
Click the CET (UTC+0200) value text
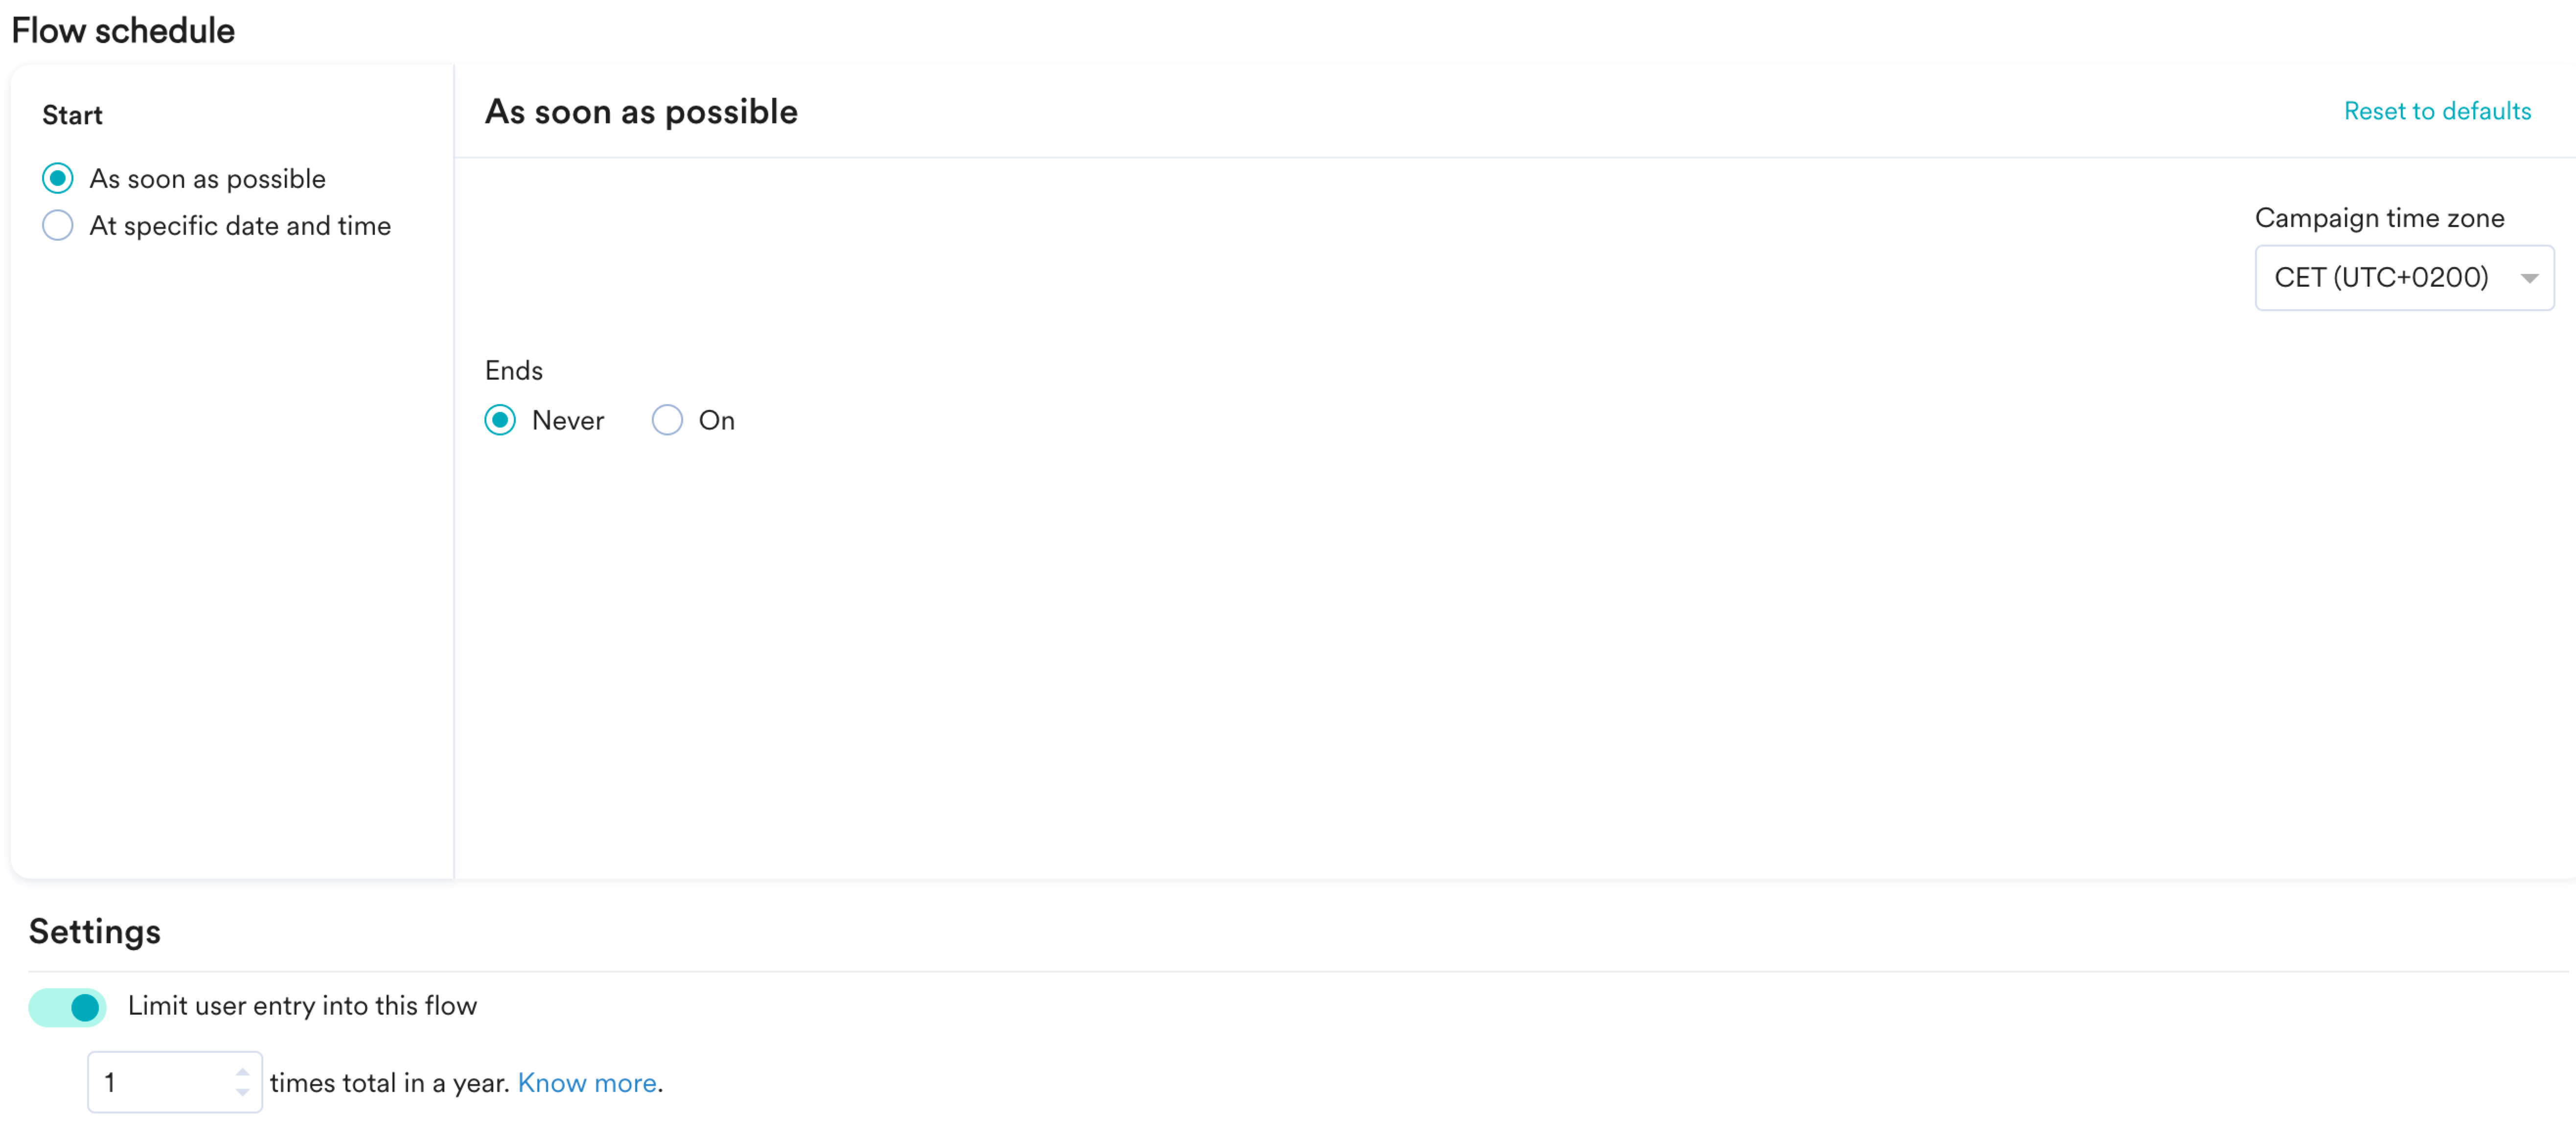click(2381, 277)
